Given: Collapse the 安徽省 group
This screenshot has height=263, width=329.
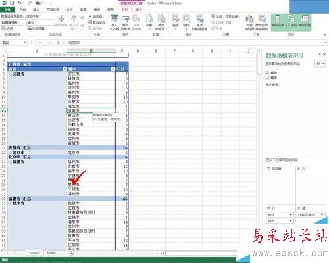Looking at the screenshot, I should [x=10, y=74].
